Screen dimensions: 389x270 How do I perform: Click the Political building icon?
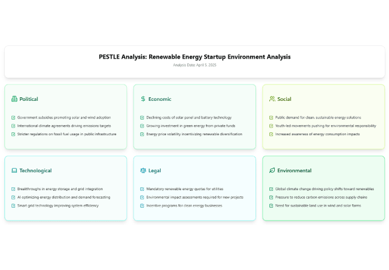pyautogui.click(x=14, y=99)
